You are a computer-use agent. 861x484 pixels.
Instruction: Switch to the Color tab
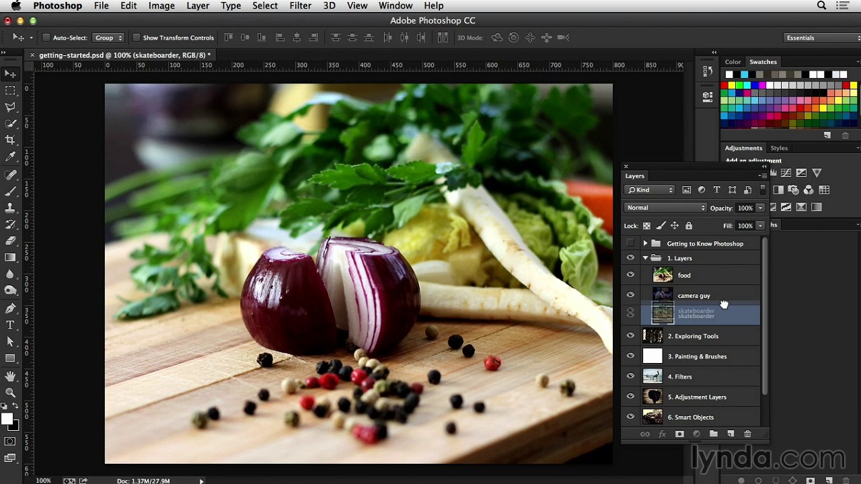pos(733,62)
